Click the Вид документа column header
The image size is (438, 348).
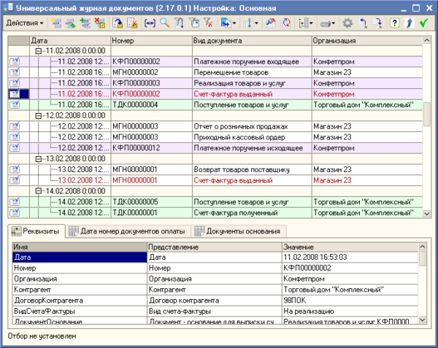[x=252, y=41]
